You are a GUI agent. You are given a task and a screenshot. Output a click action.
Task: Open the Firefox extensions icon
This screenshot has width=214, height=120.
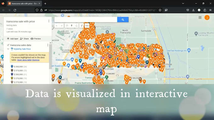point(205,10)
